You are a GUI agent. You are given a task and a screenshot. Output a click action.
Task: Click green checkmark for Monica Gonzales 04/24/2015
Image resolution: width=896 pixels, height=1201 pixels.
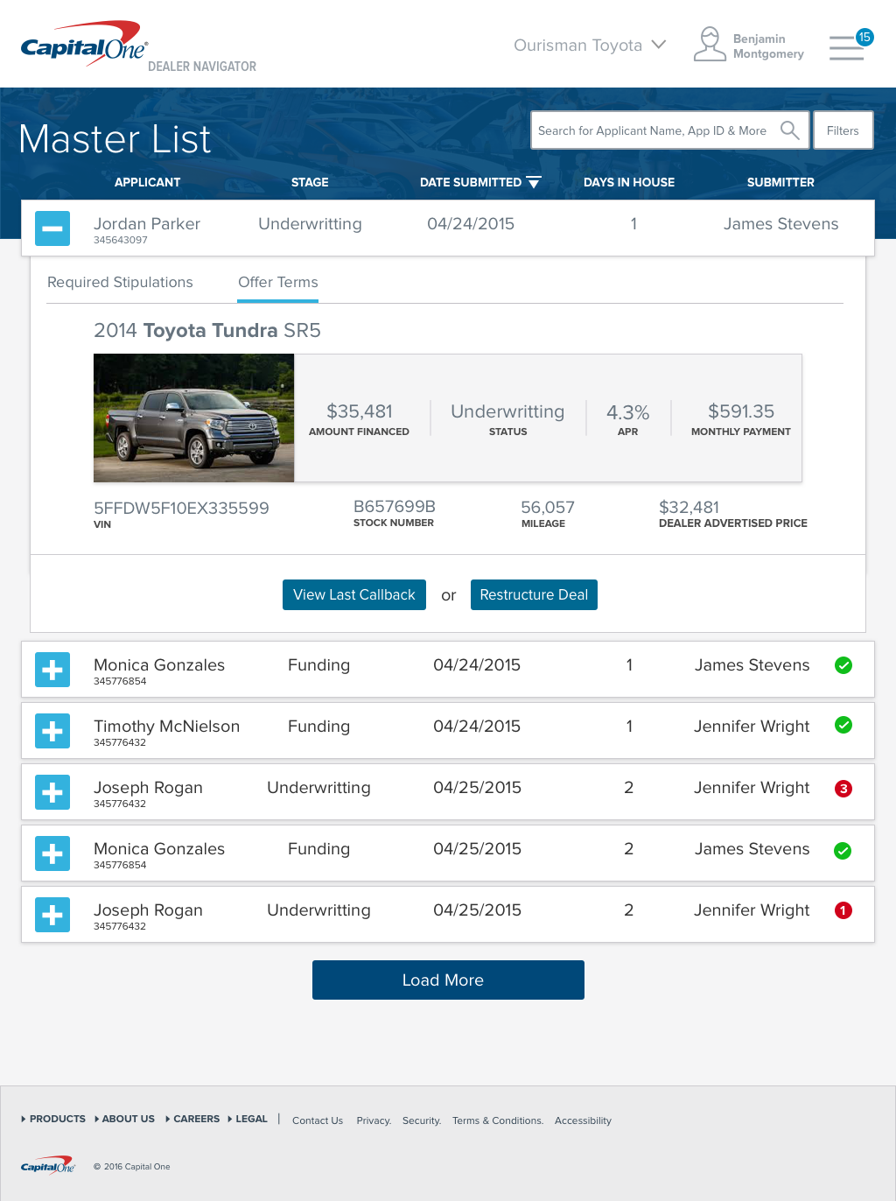click(x=843, y=665)
